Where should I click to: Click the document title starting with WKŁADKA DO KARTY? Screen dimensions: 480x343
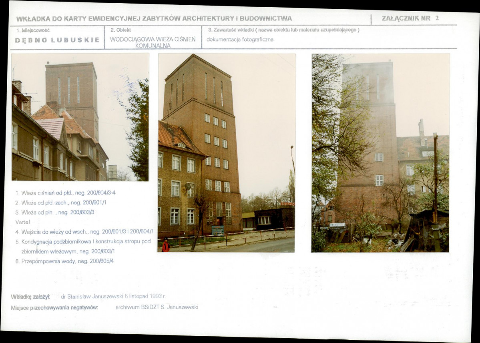point(154,18)
